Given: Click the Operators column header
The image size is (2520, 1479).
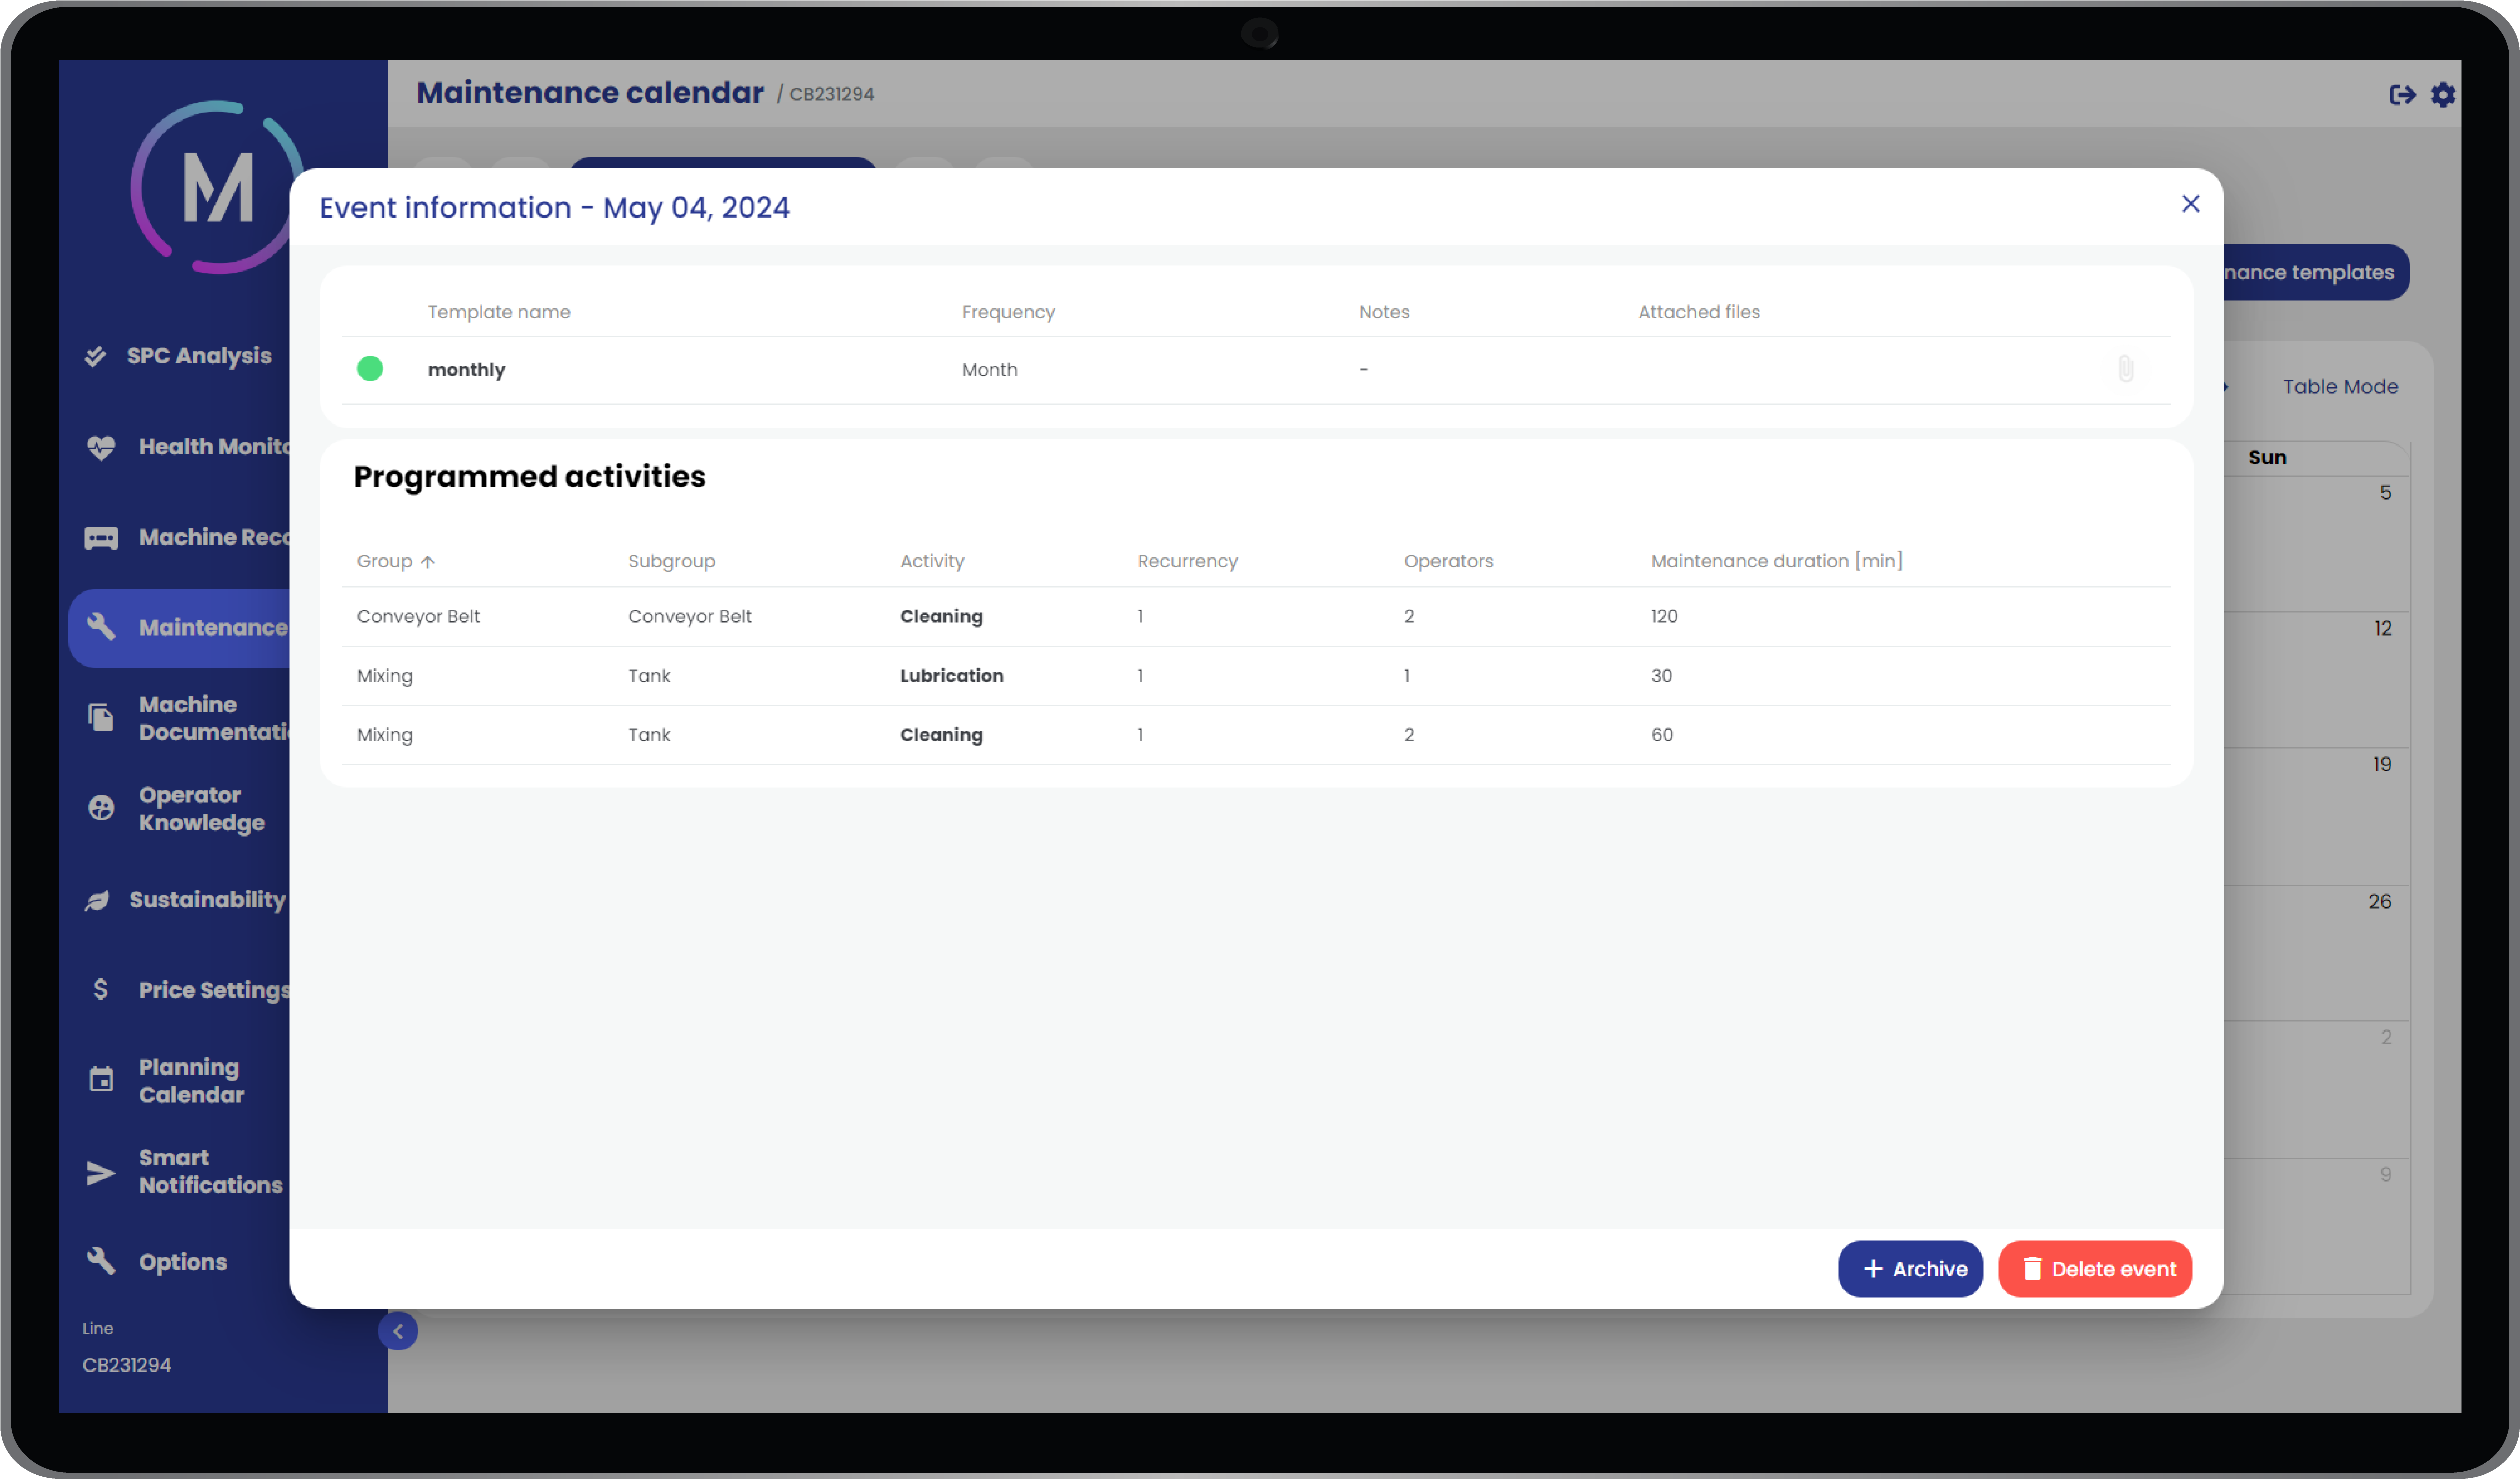Looking at the screenshot, I should click(1448, 561).
